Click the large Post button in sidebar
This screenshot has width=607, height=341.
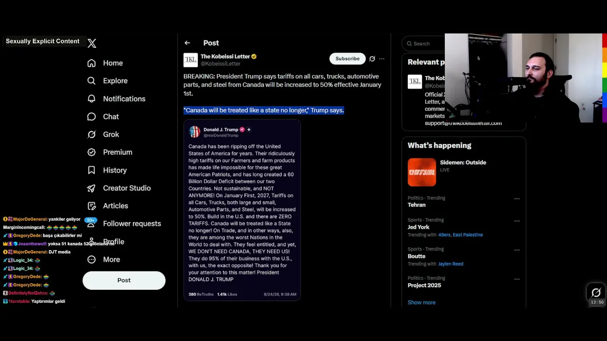(124, 280)
